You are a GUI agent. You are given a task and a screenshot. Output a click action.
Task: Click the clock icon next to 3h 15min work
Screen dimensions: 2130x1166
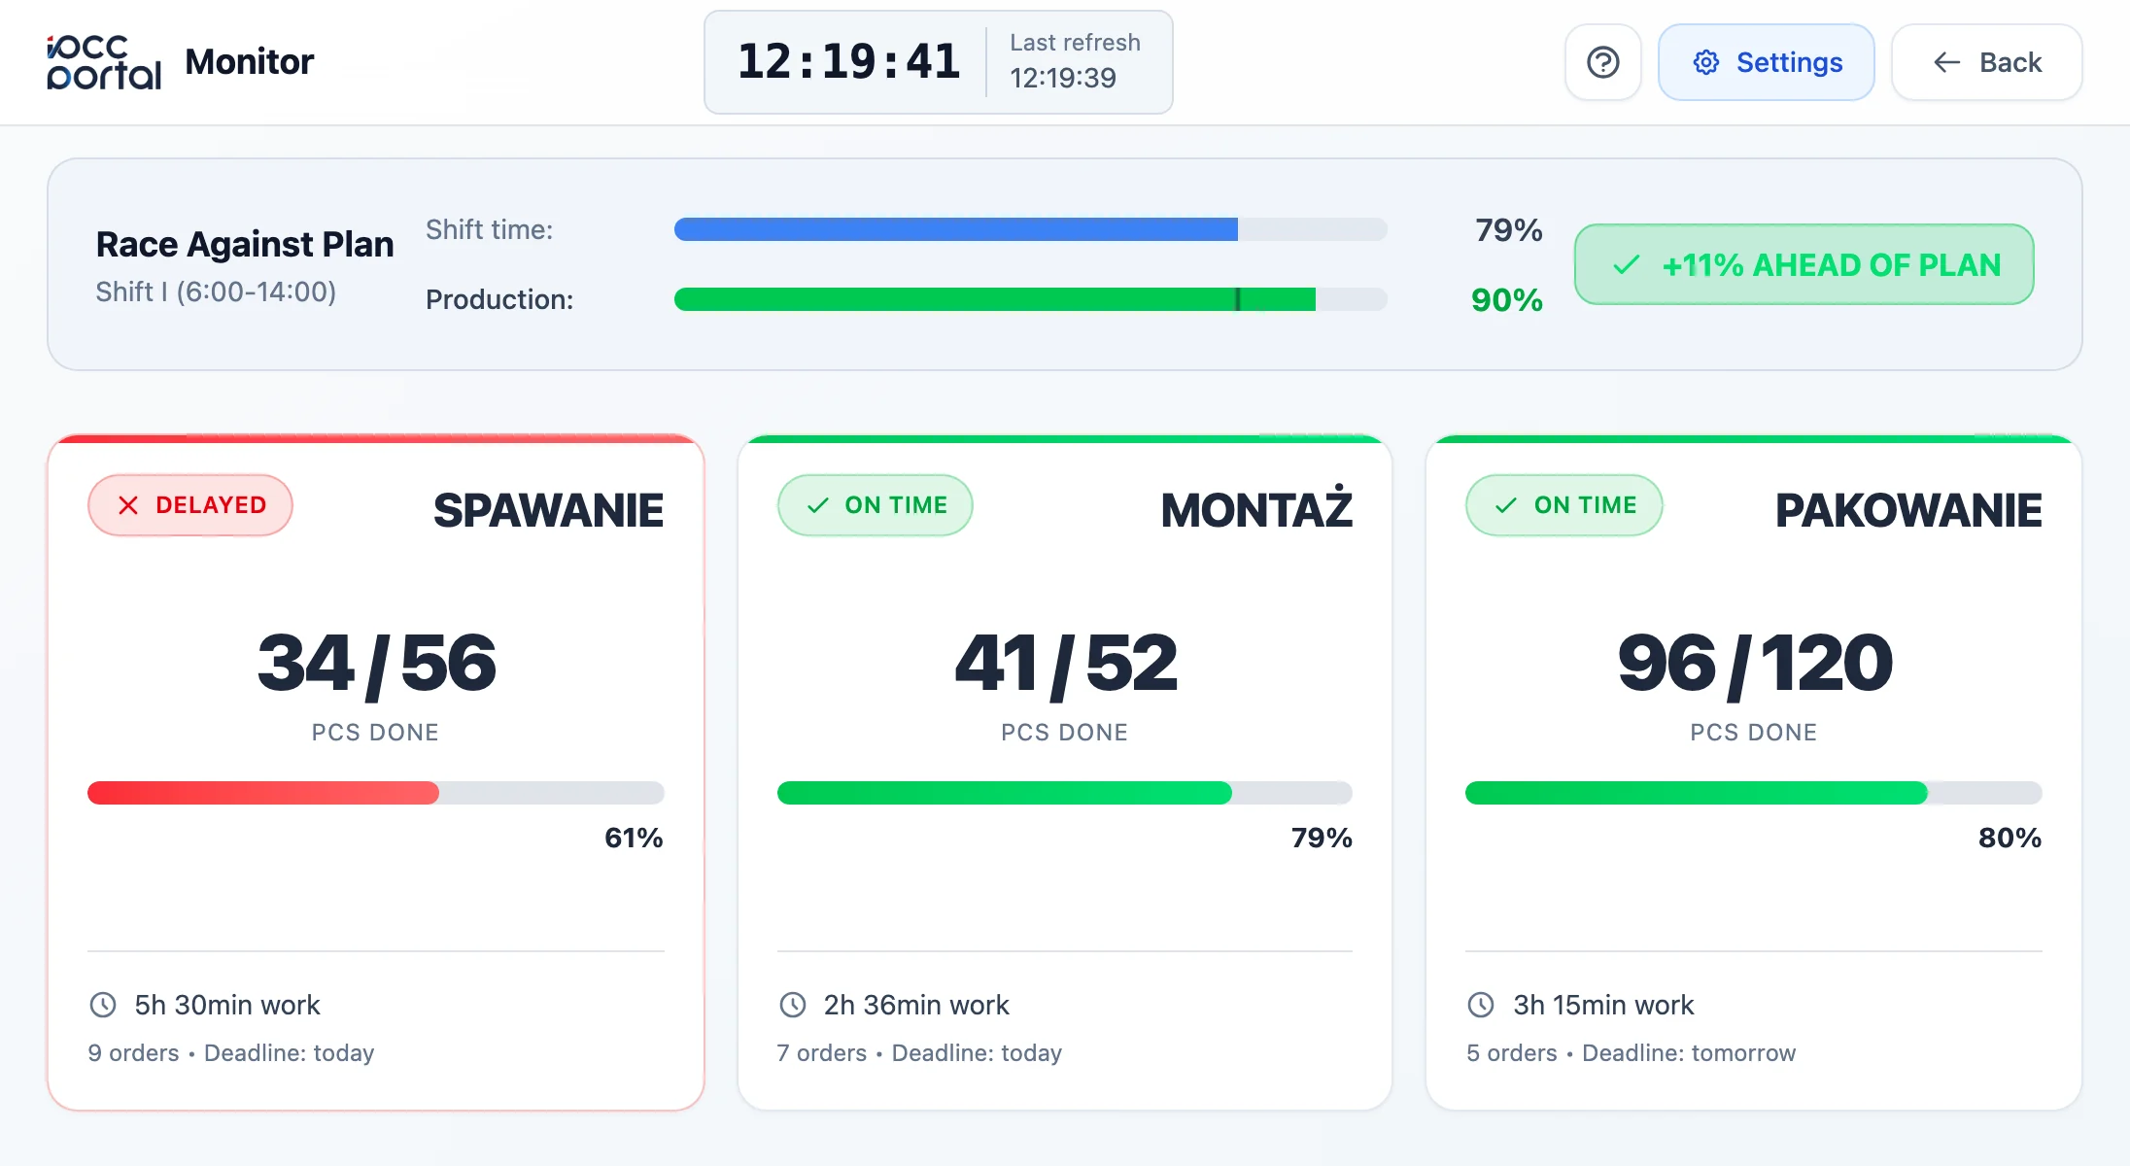point(1481,1005)
